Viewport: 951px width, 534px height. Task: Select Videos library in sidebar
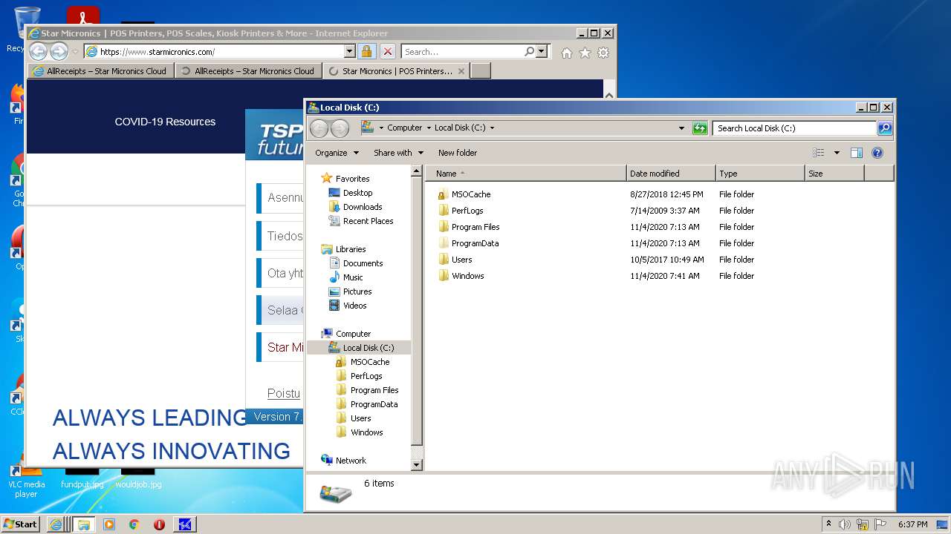click(354, 306)
